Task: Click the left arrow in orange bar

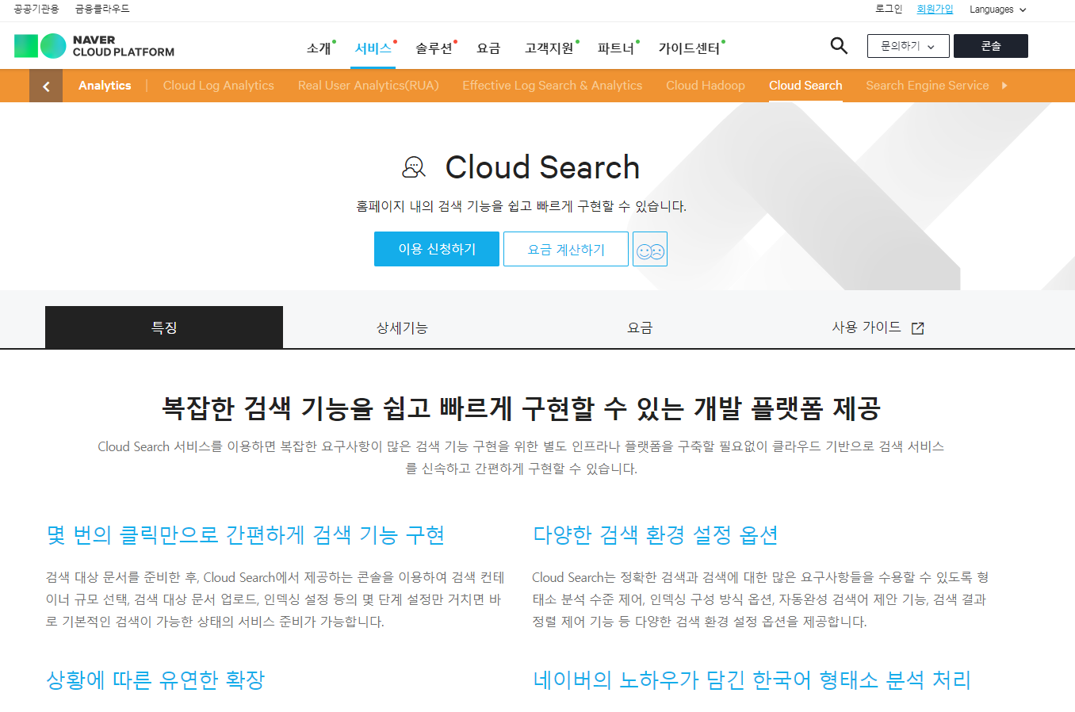Action: (x=46, y=86)
